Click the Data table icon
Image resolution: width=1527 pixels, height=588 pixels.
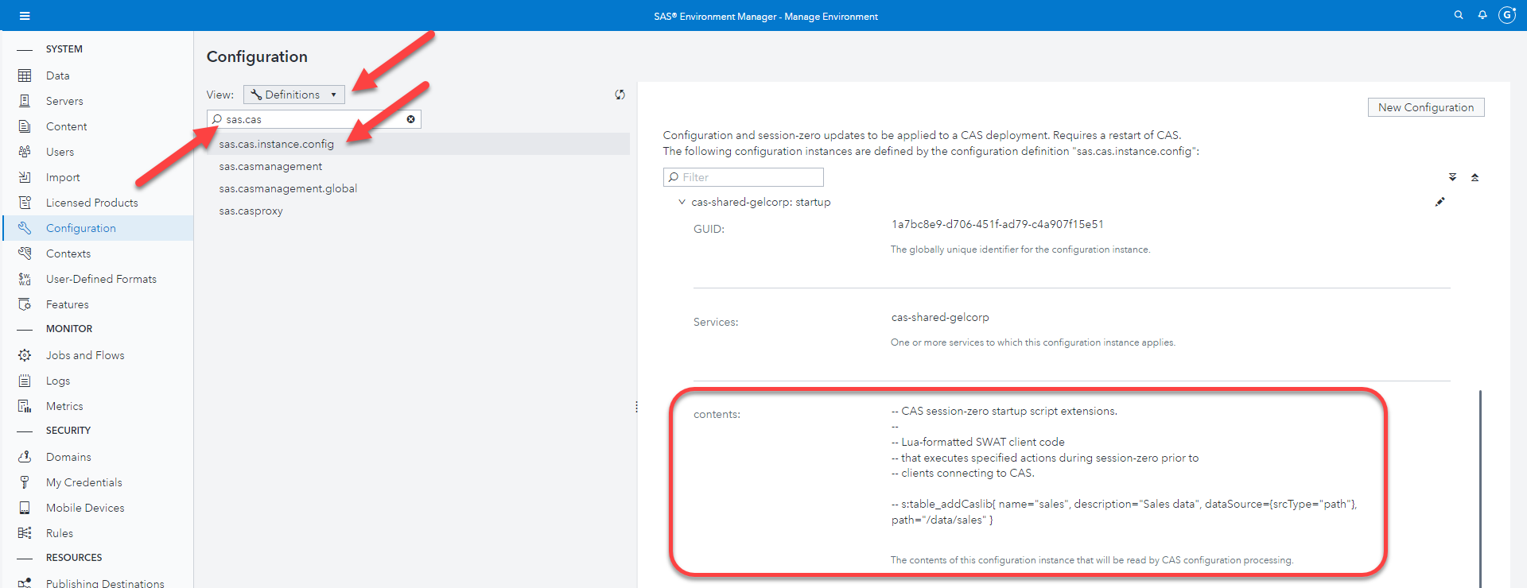(x=25, y=75)
